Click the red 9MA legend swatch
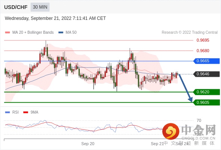This screenshot has width=221, height=150. click(x=25, y=112)
